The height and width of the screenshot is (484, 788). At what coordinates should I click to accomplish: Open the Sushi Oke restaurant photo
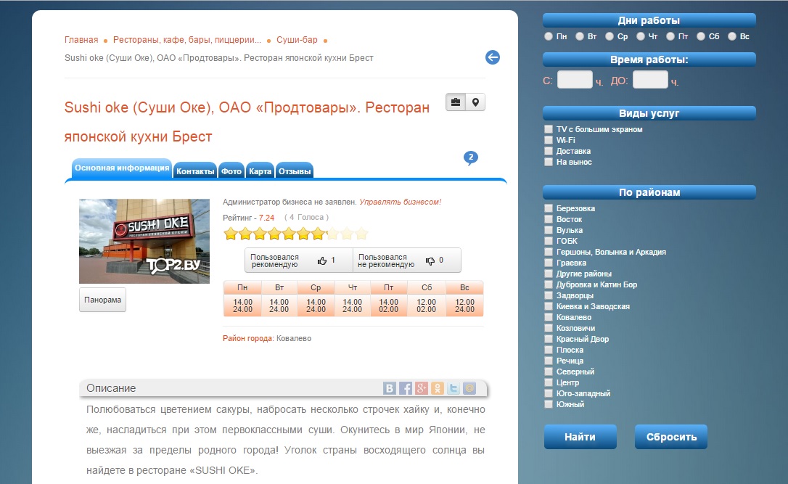(144, 241)
